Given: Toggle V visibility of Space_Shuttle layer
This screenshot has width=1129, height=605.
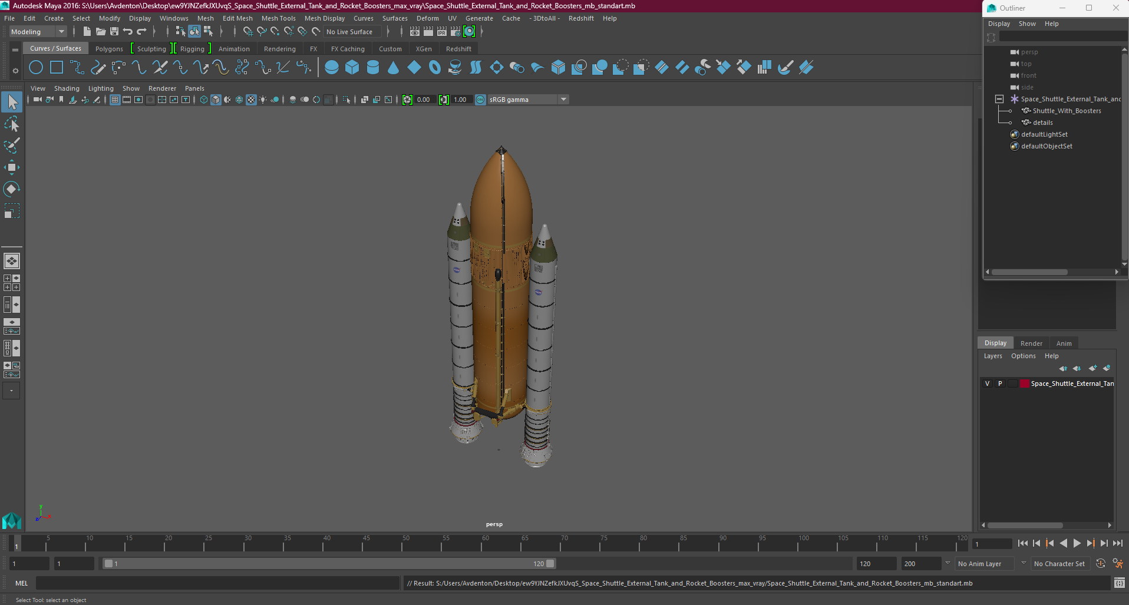Looking at the screenshot, I should 988,384.
